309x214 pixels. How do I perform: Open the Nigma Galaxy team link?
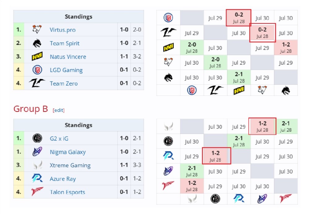click(68, 152)
